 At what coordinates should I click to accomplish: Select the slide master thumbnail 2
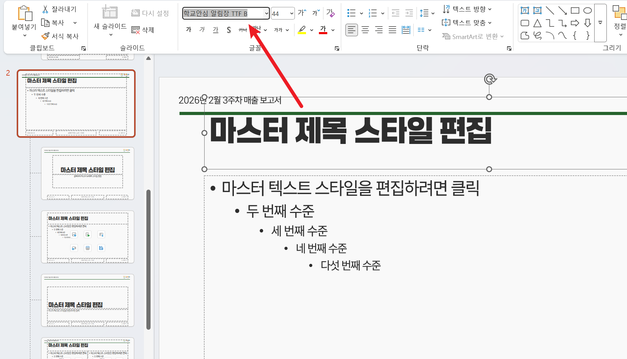click(x=76, y=104)
